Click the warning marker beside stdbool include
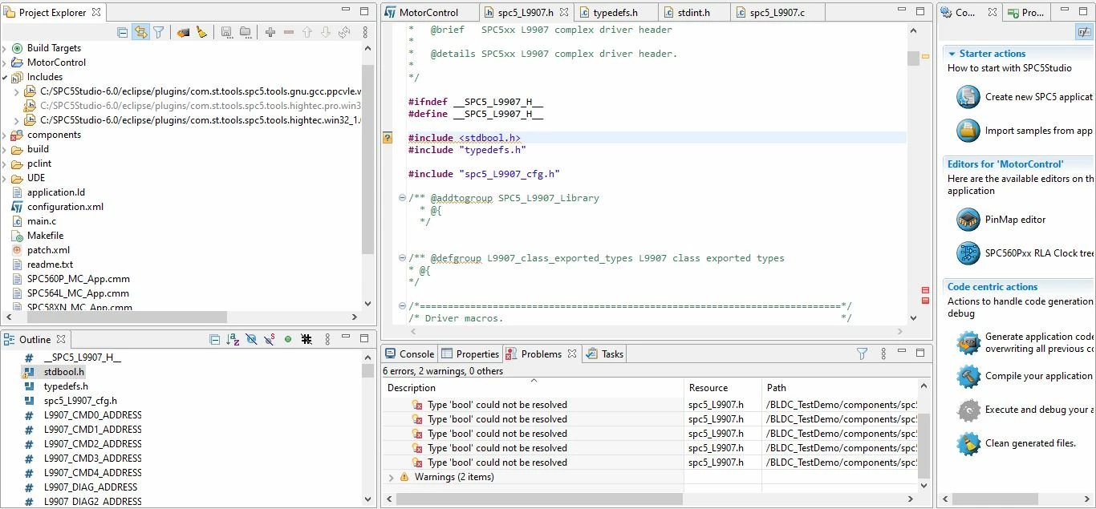 point(388,138)
